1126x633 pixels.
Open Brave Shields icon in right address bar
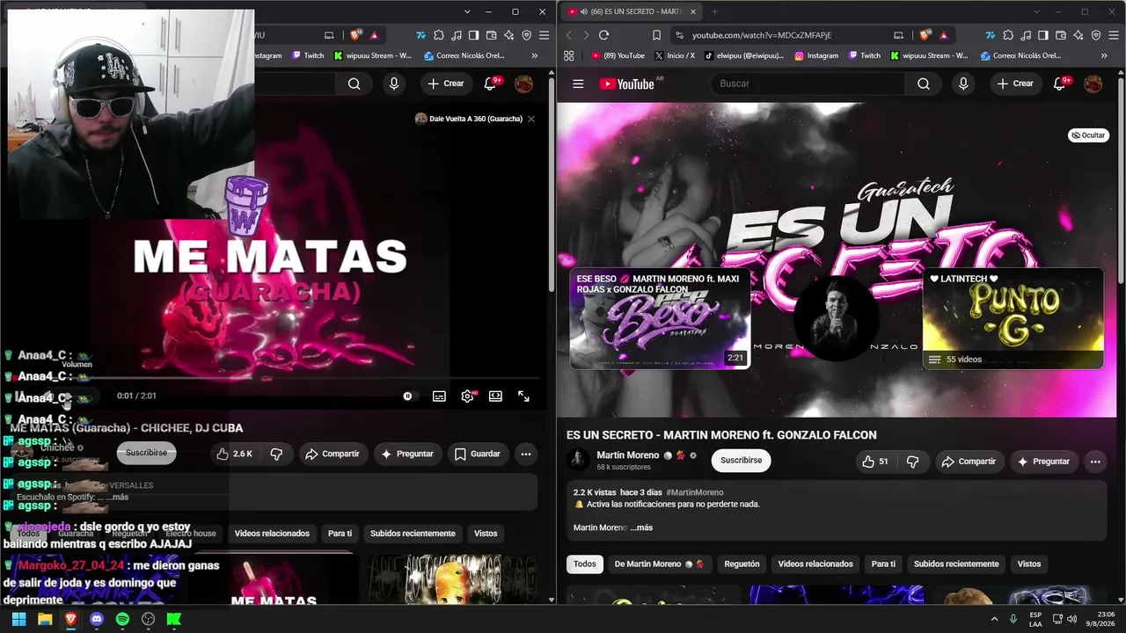(925, 35)
